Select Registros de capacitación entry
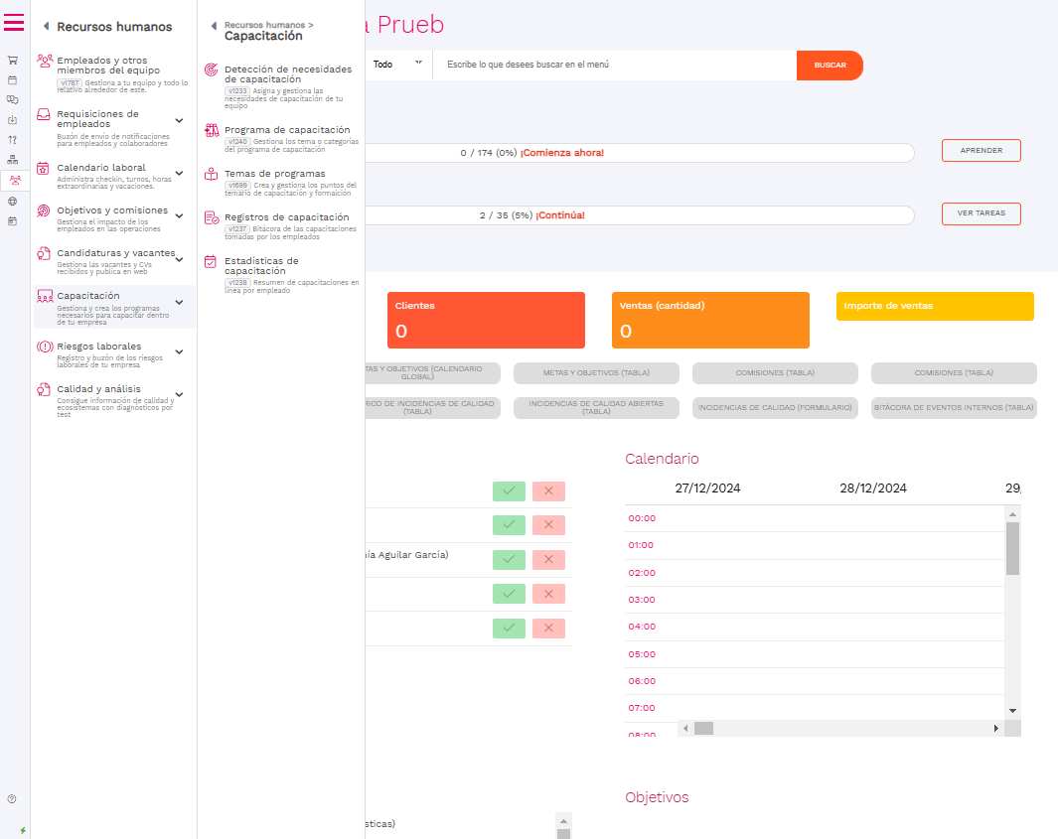 click(x=286, y=216)
